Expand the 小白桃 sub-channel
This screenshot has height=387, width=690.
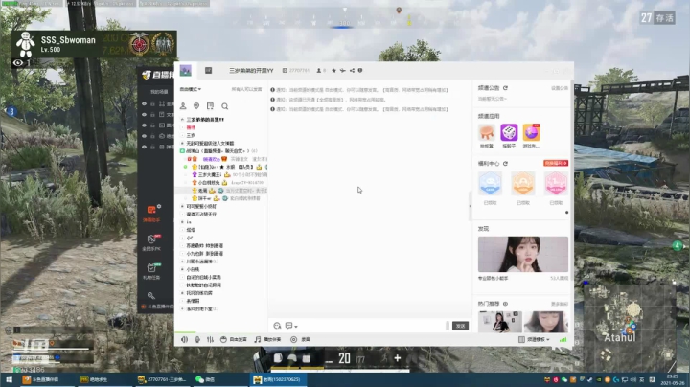pos(183,269)
